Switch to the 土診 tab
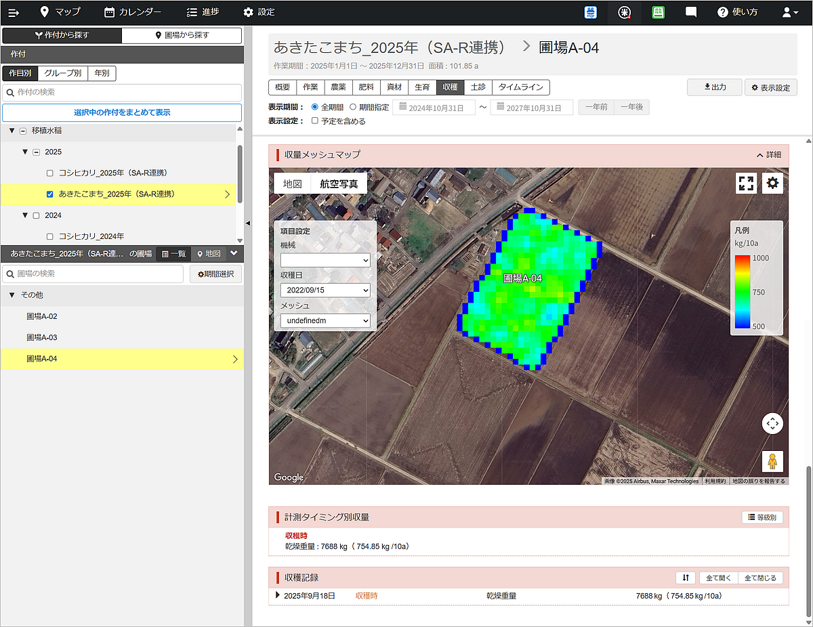Viewport: 813px width, 627px height. pos(478,87)
